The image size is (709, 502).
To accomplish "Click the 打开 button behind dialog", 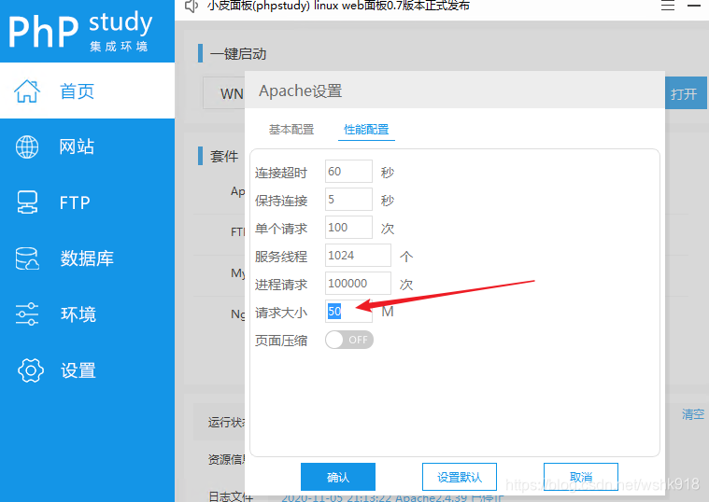I will (x=686, y=93).
